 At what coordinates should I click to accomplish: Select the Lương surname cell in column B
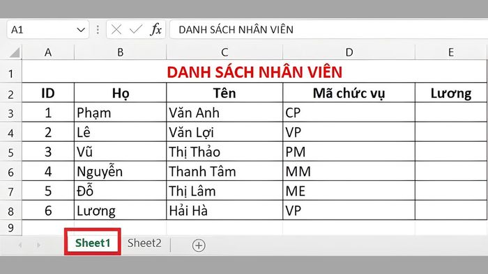tap(120, 211)
